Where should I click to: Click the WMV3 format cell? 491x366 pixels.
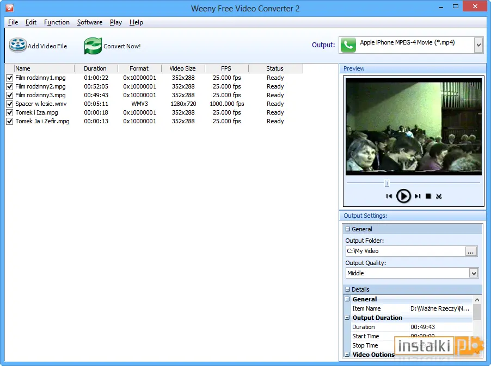[140, 104]
